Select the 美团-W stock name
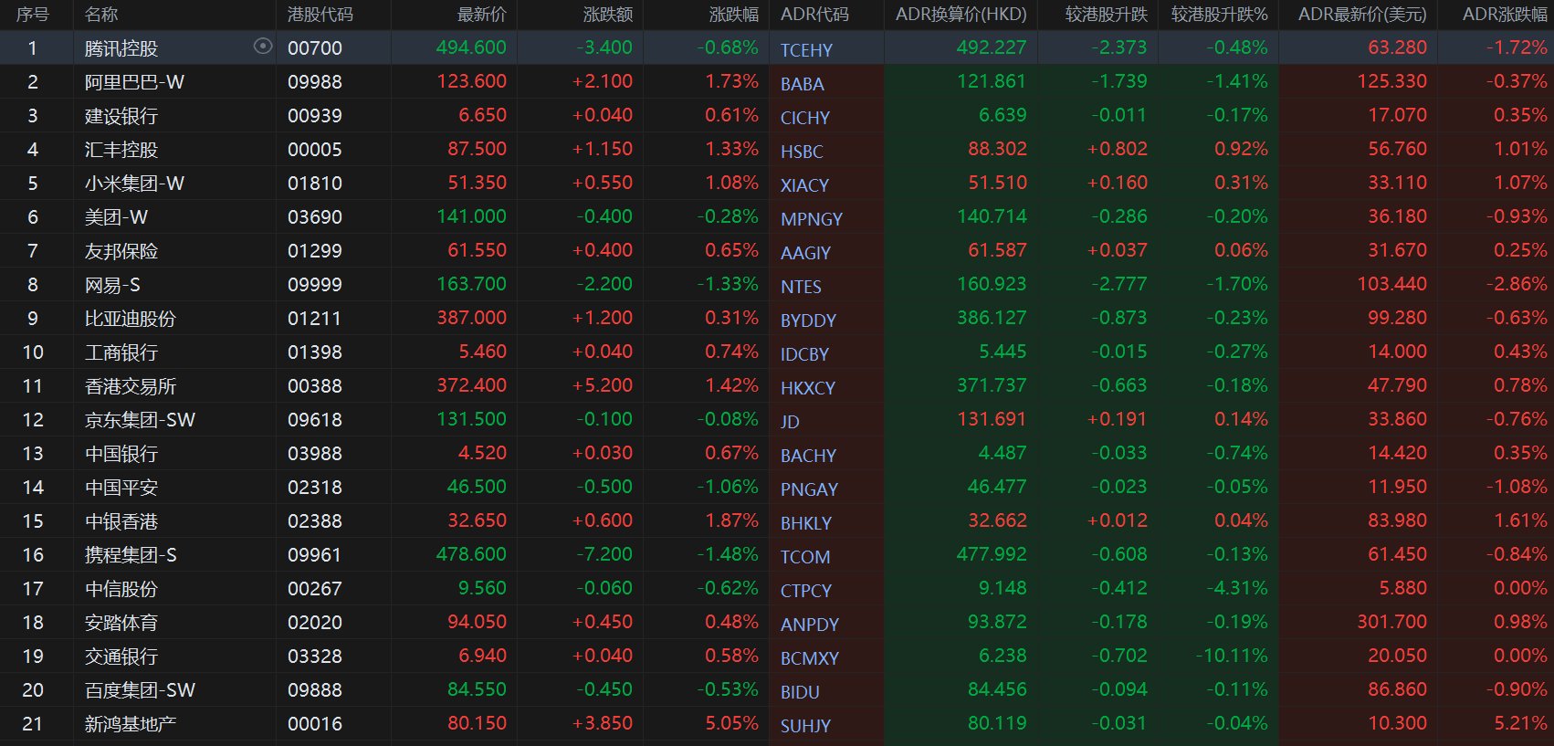The height and width of the screenshot is (746, 1554). pyautogui.click(x=116, y=217)
